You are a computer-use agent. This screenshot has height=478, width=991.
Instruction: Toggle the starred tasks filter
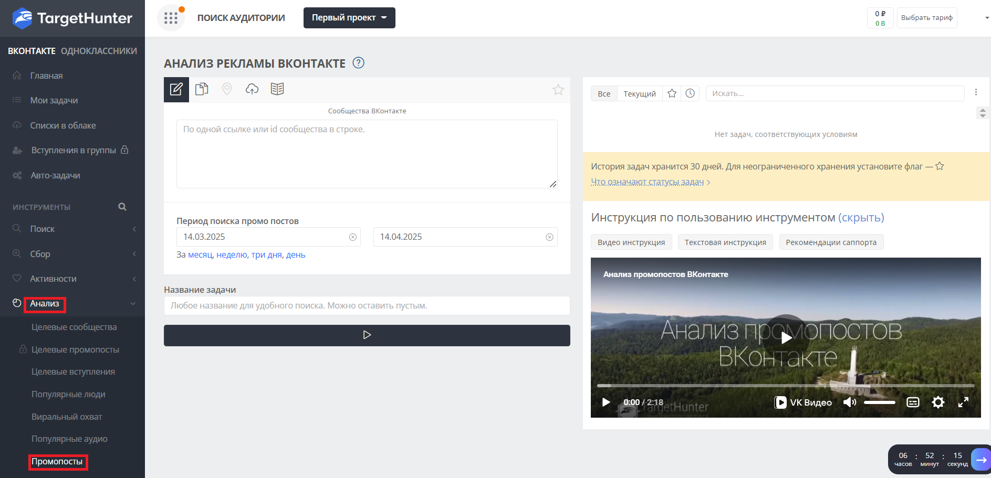[x=672, y=93]
